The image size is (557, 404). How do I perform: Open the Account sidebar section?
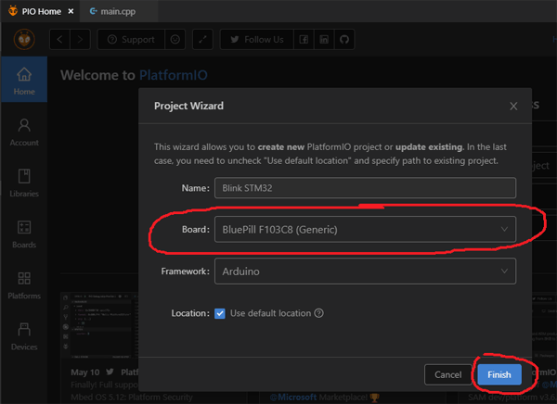[24, 131]
